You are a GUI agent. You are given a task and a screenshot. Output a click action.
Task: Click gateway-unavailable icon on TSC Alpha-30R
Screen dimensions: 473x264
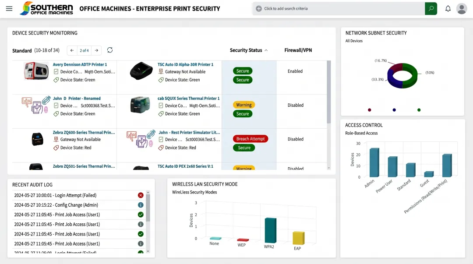pos(161,71)
